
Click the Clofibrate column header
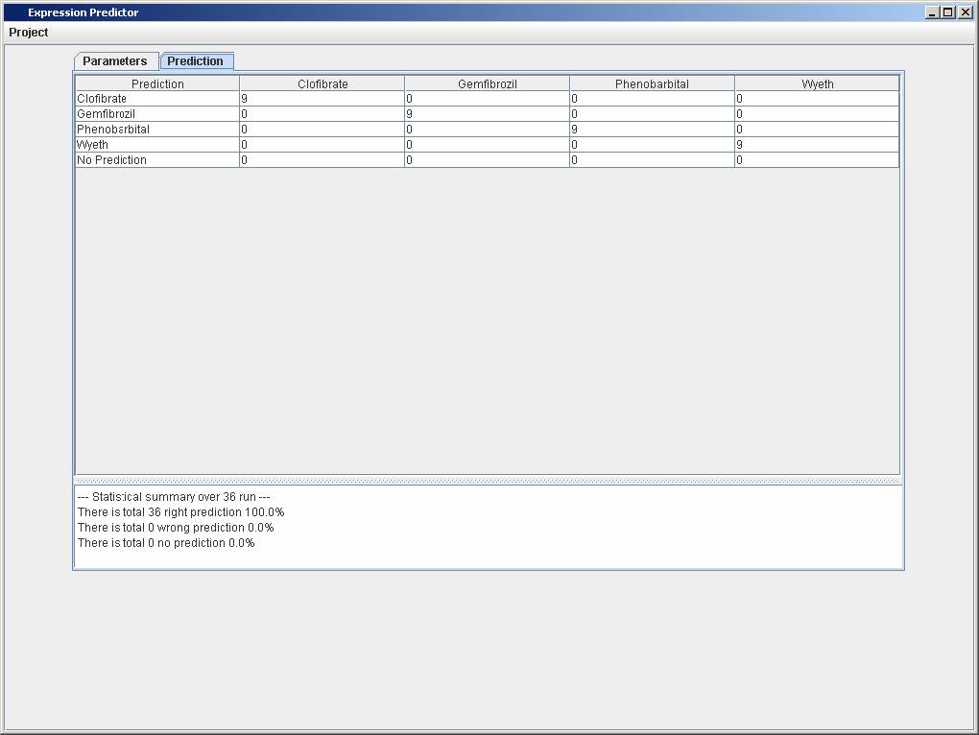[x=322, y=83]
